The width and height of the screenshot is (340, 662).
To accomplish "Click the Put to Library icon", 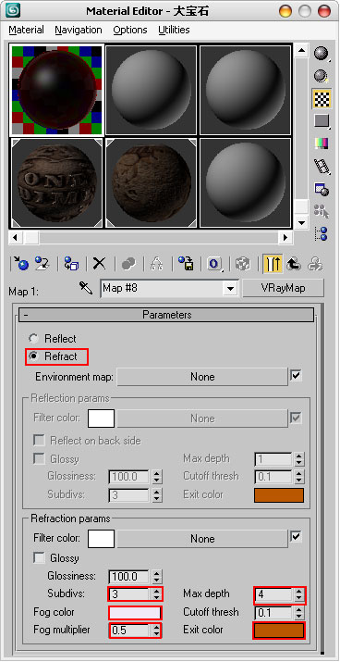I will 186,264.
